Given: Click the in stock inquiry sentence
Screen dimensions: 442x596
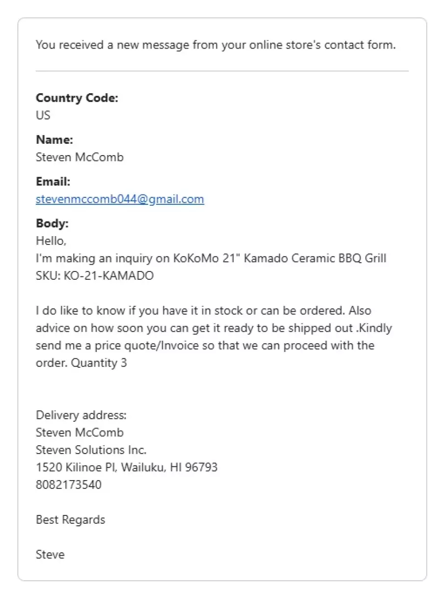Looking at the screenshot, I should point(204,311).
